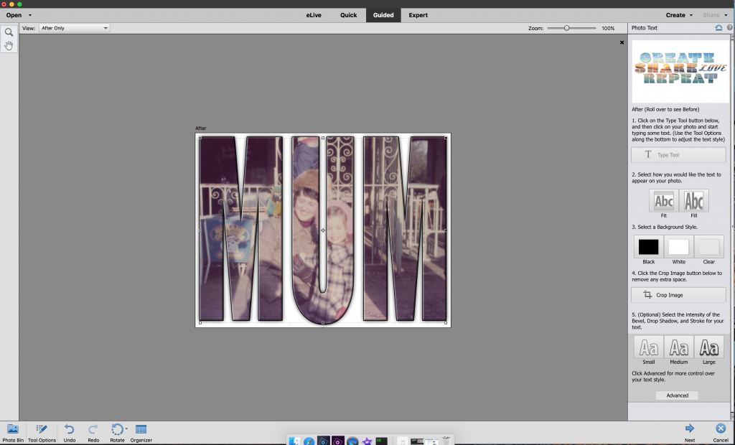
Task: Click the Type Tool button
Action: point(678,155)
